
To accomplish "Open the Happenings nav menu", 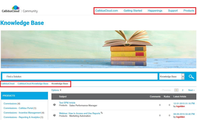I will pyautogui.click(x=155, y=11).
